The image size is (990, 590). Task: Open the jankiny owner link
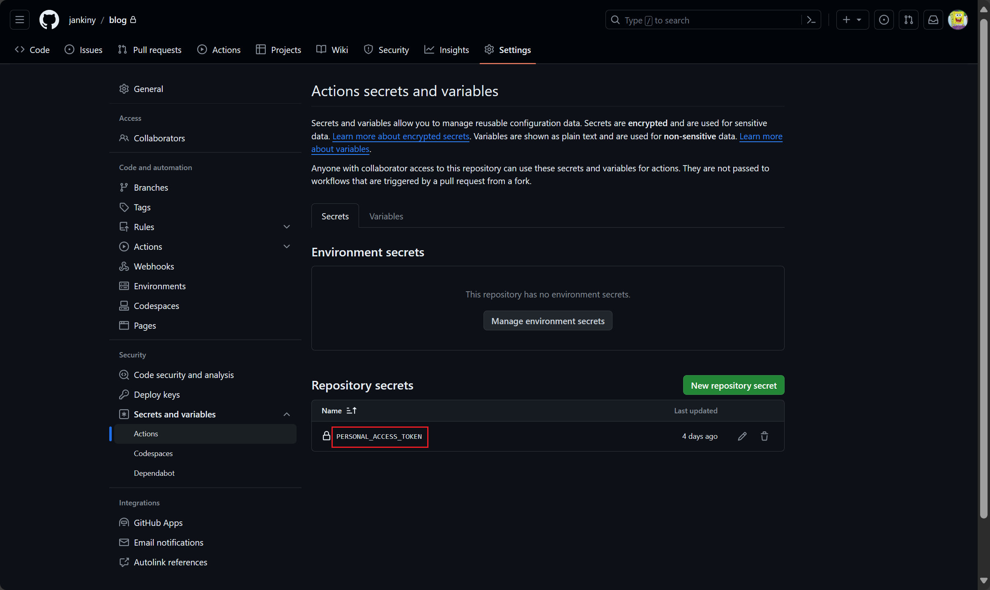82,20
